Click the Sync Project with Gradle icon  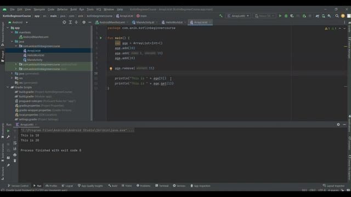click(317, 16)
